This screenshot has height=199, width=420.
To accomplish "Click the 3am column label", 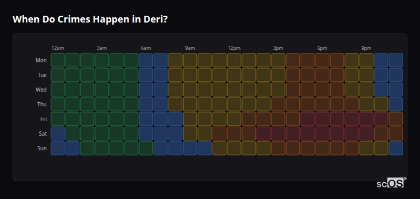I will (x=102, y=48).
